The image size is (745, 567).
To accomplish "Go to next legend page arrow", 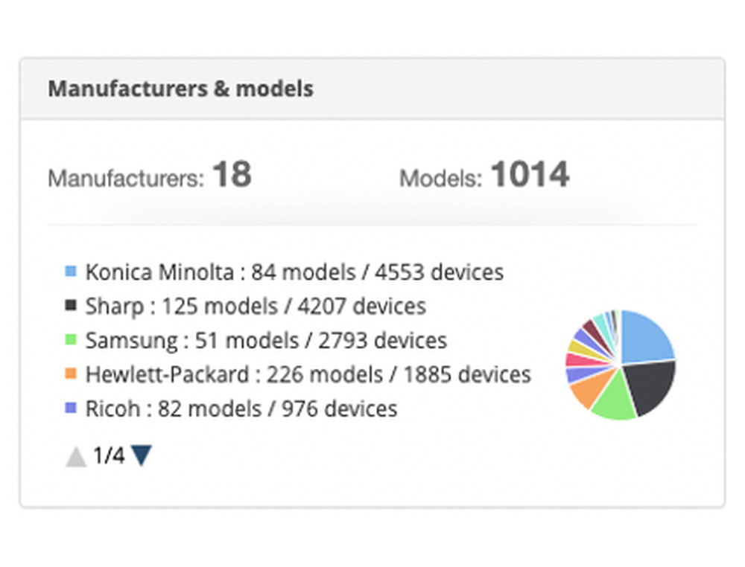I will (x=142, y=455).
